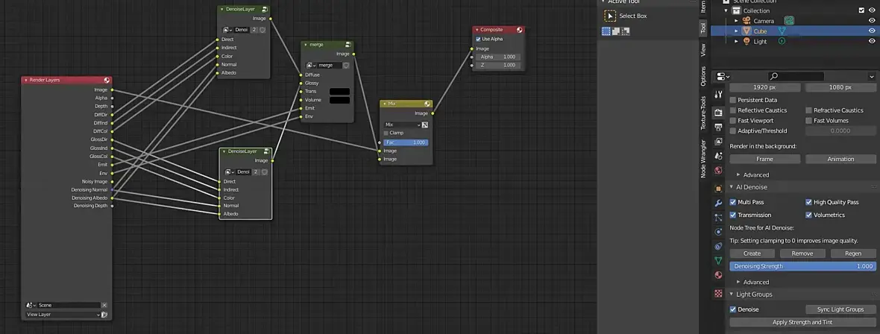Switch to the Tool sidebar tab

pos(703,28)
